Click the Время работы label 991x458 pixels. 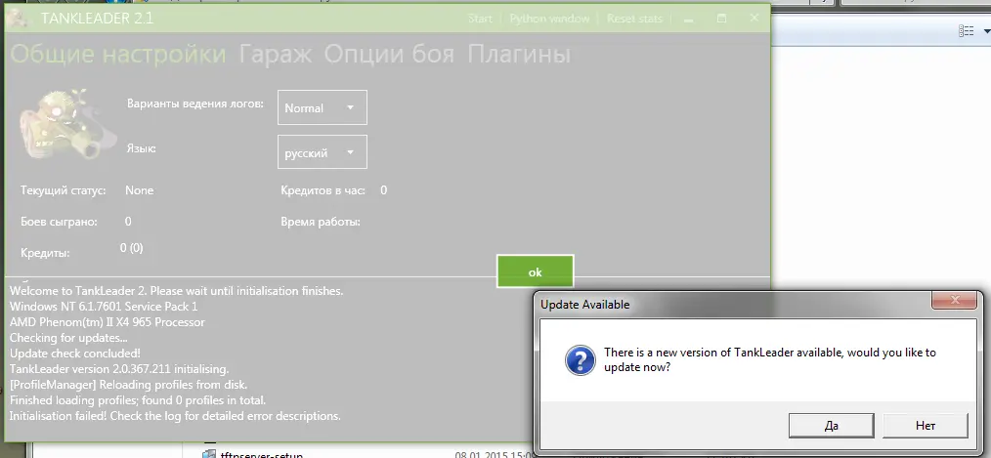pyautogui.click(x=321, y=222)
